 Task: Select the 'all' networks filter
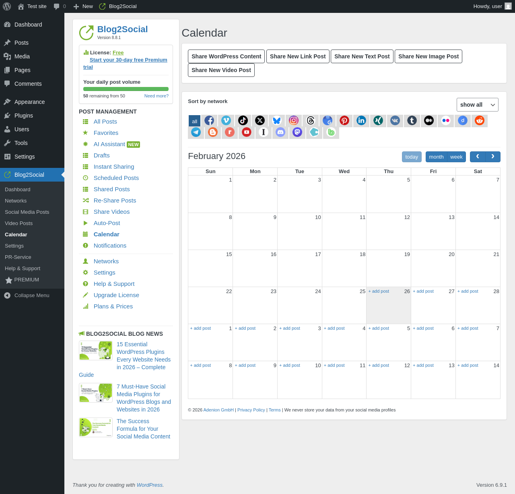coord(194,121)
